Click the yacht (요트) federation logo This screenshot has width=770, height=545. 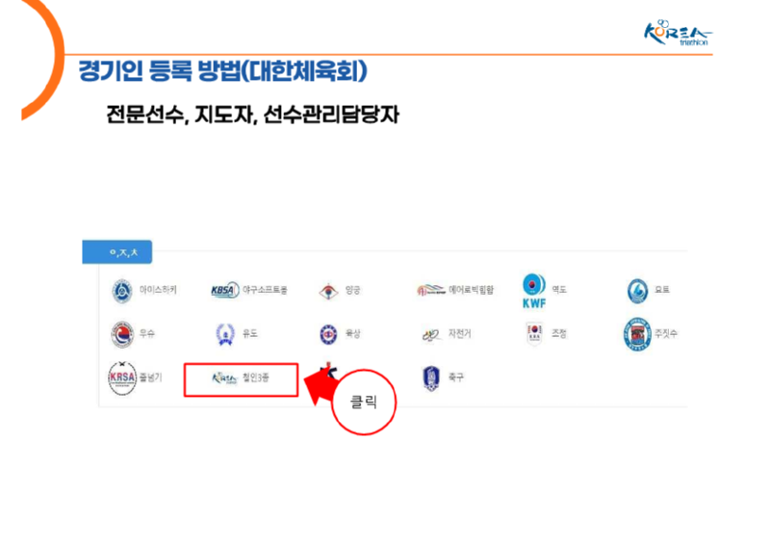[x=637, y=291]
